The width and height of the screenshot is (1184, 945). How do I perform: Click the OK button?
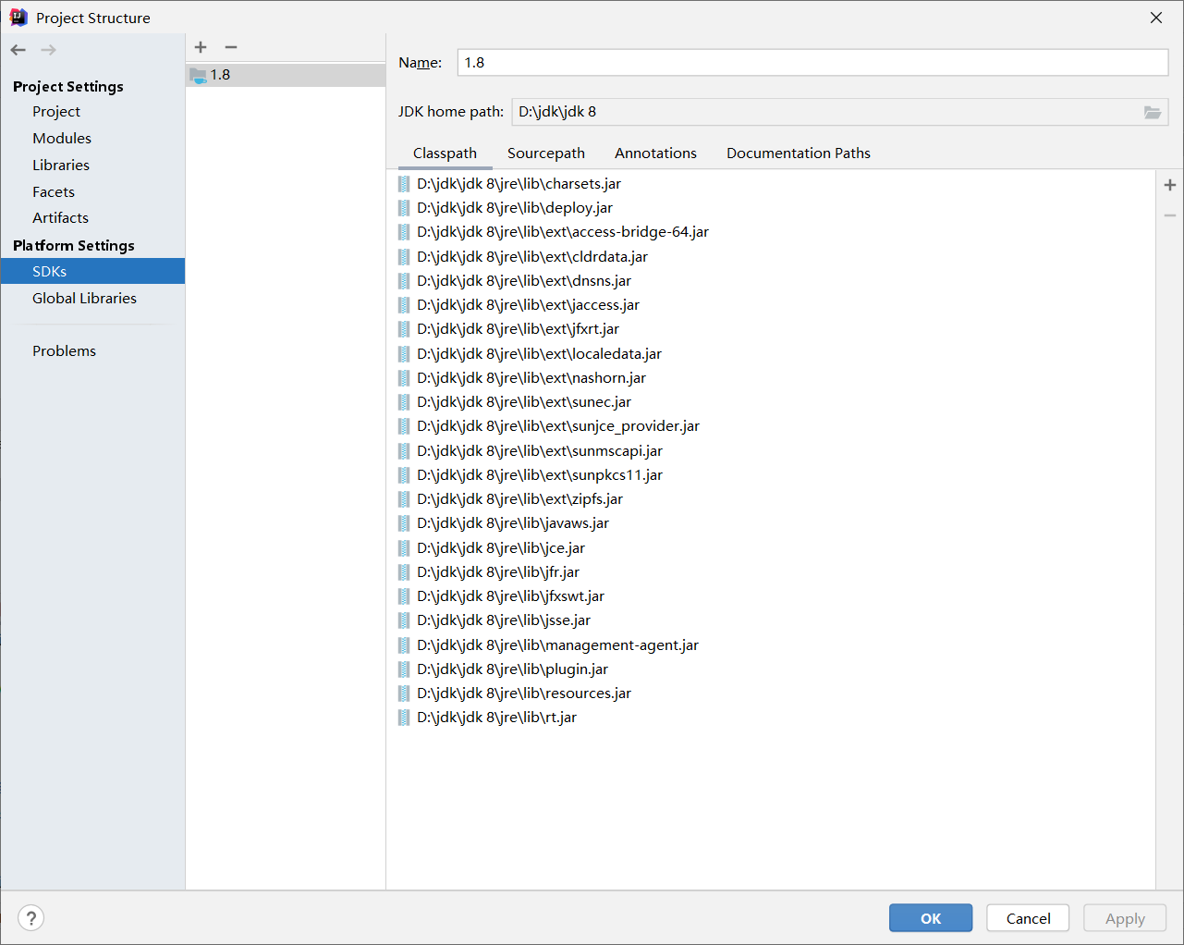pyautogui.click(x=930, y=917)
